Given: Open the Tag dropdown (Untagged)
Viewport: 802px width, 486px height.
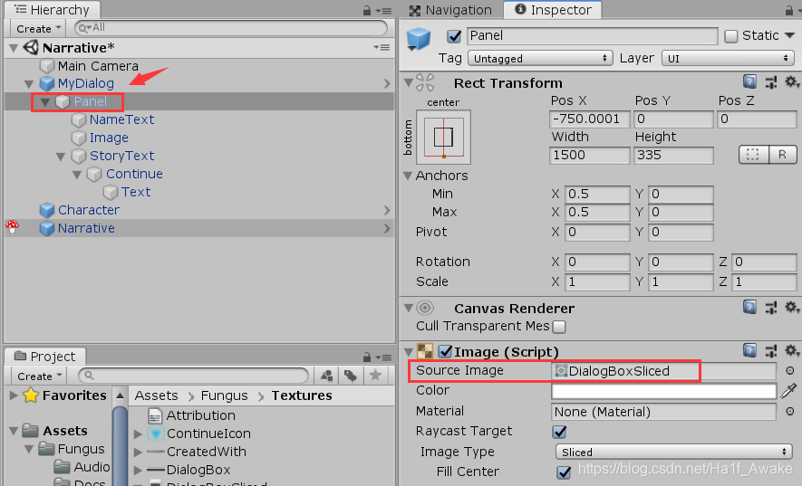Looking at the screenshot, I should coord(540,58).
